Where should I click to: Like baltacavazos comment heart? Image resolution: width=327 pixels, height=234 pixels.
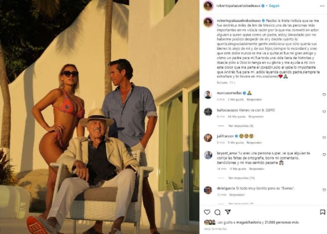tap(324, 112)
